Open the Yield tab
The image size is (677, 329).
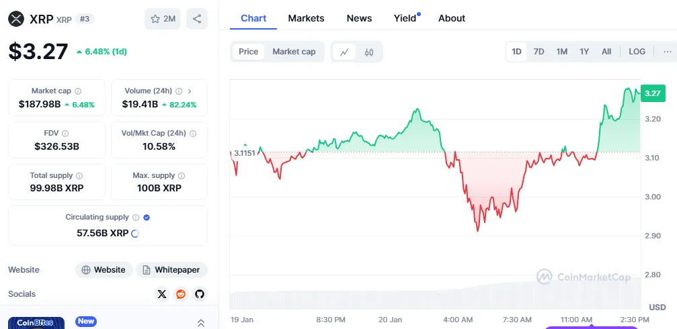pos(405,18)
